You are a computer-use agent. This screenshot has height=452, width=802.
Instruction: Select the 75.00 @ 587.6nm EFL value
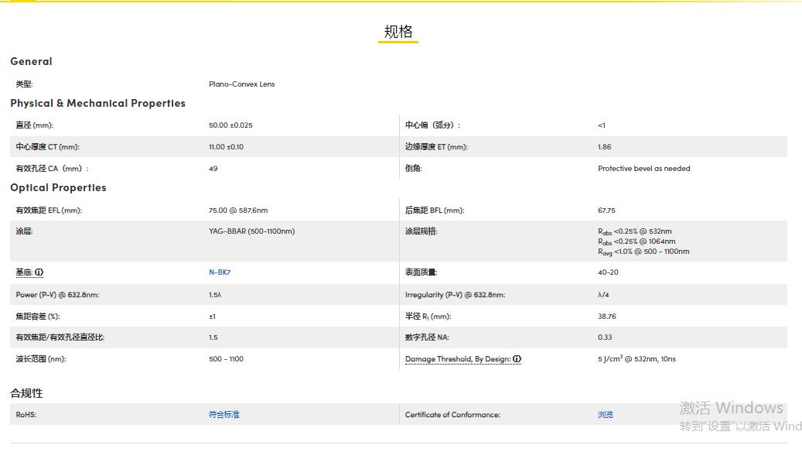(240, 210)
